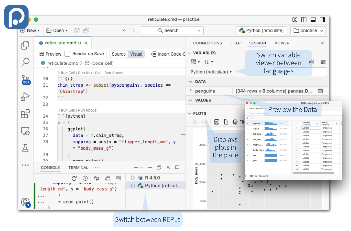Open the practice folder dropdown
Image resolution: width=351 pixels, height=231 pixels.
[308, 30]
